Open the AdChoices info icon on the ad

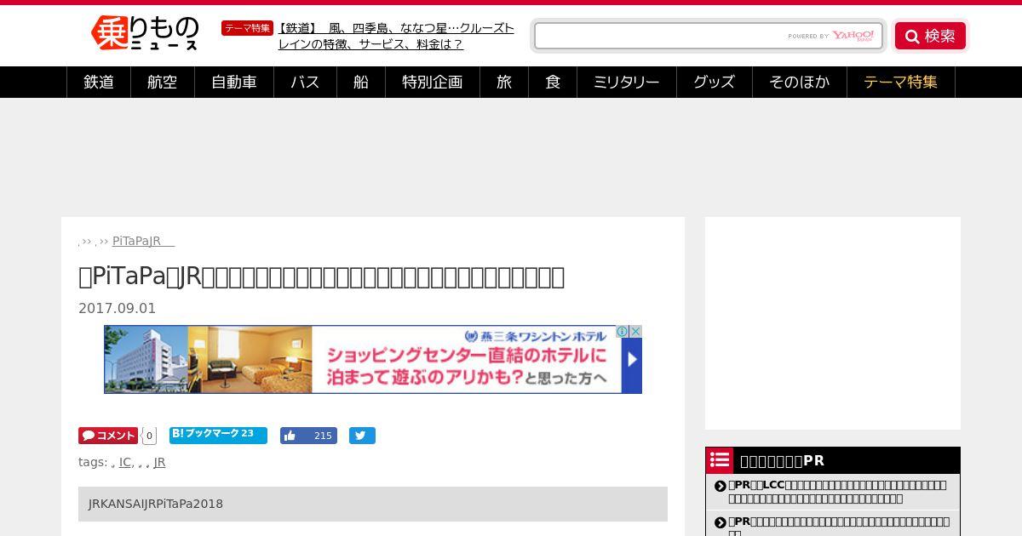pos(623,331)
